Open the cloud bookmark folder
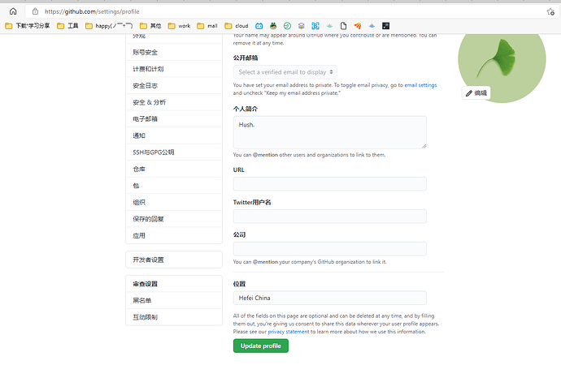The image size is (561, 365). (236, 26)
